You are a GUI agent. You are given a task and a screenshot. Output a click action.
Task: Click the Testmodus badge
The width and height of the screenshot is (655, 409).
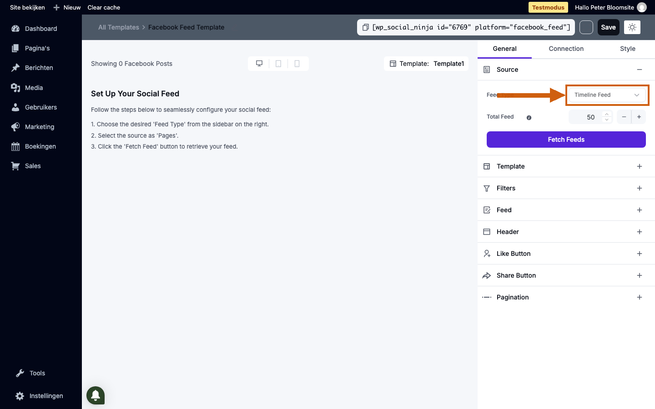point(548,7)
